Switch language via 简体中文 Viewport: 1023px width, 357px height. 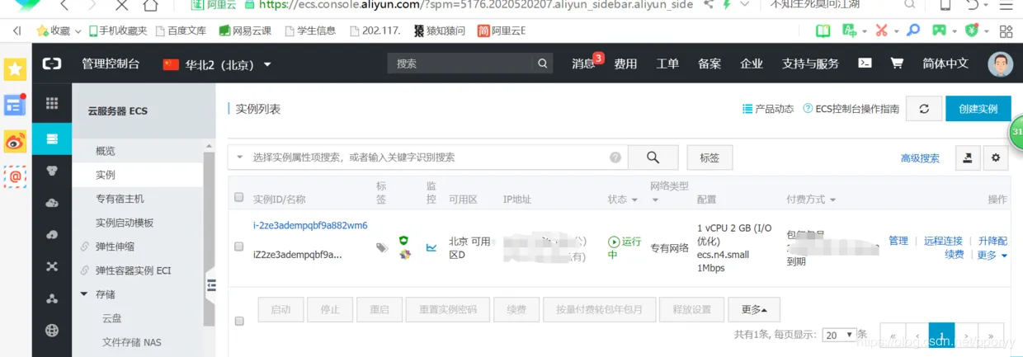point(945,63)
